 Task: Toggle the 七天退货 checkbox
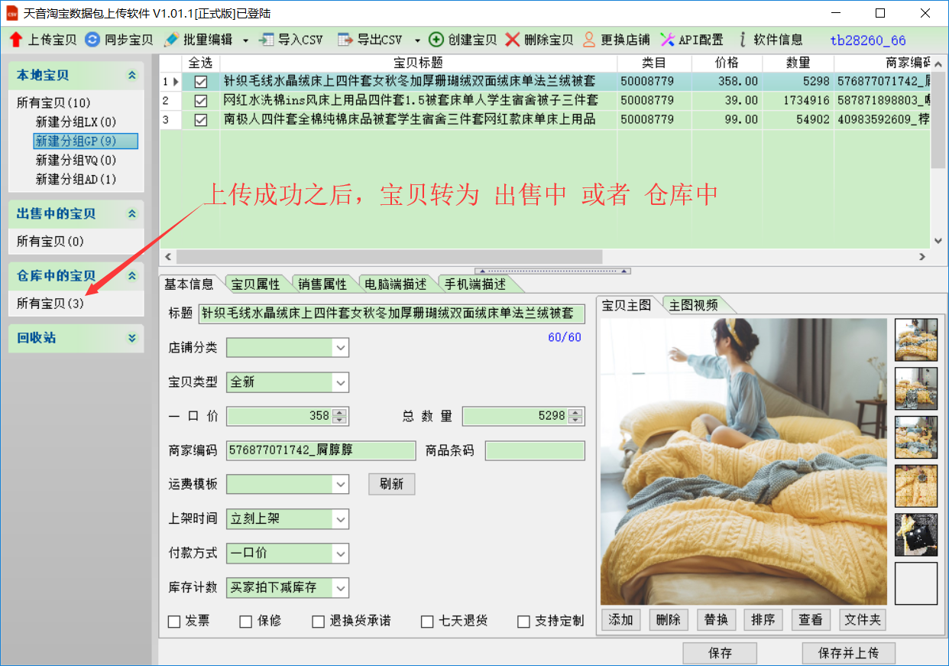(428, 622)
